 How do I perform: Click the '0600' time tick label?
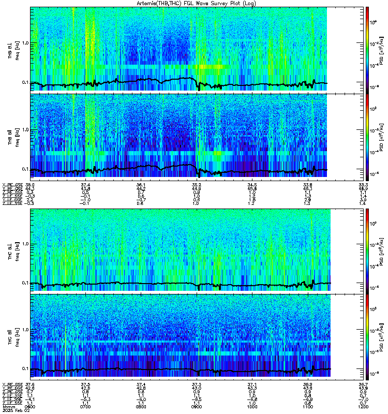tap(30, 407)
